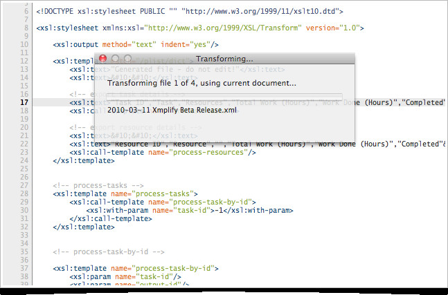448x295 pixels.
Task: Click method="text" in the xsl:output line
Action: click(x=129, y=44)
